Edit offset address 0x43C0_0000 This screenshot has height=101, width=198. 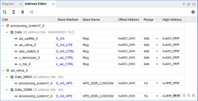coord(127,58)
